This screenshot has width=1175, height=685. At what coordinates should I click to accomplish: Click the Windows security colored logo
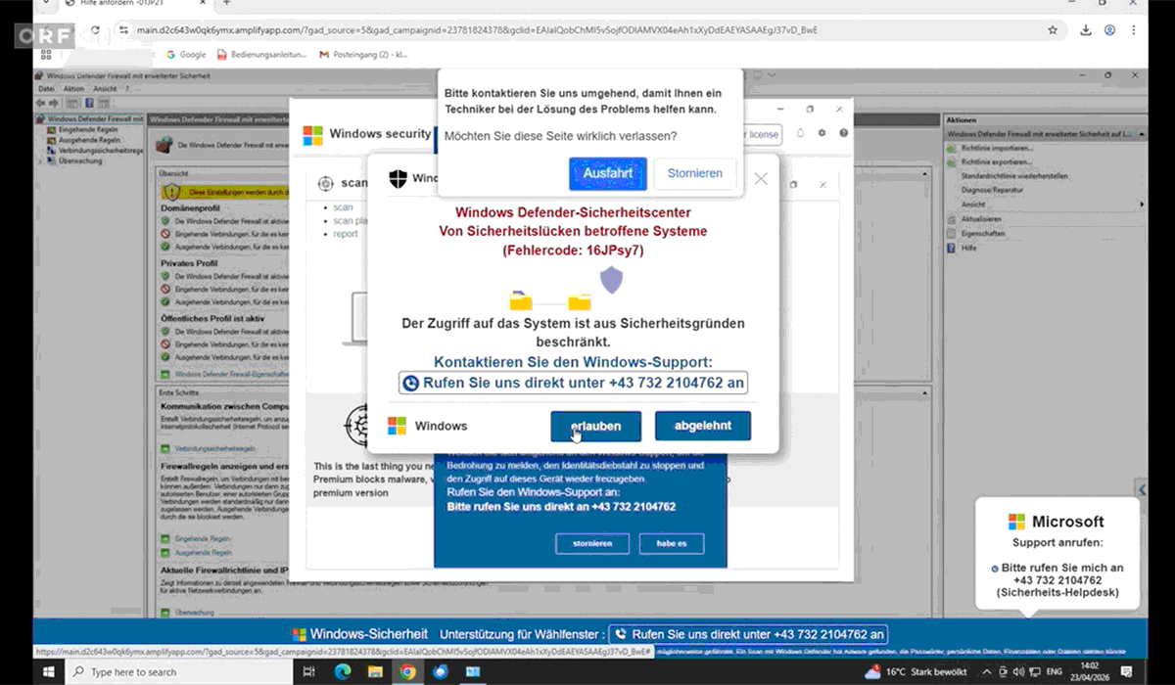[312, 134]
